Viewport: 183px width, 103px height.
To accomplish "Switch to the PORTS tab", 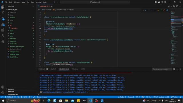I will click(83, 69).
